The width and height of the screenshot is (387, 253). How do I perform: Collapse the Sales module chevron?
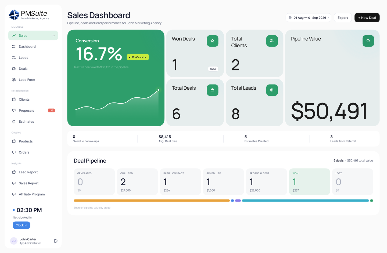[53, 35]
